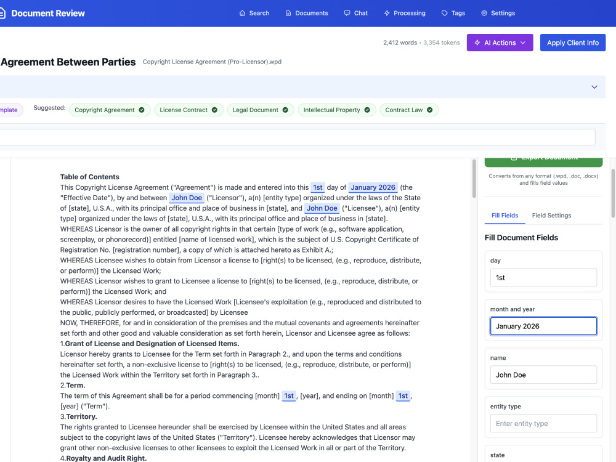This screenshot has width=616, height=462.
Task: Click the month and year input field
Action: click(x=543, y=326)
